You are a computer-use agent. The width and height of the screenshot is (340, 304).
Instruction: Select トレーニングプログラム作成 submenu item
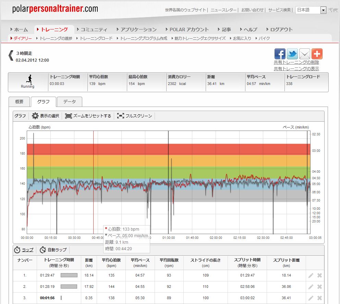pos(142,38)
